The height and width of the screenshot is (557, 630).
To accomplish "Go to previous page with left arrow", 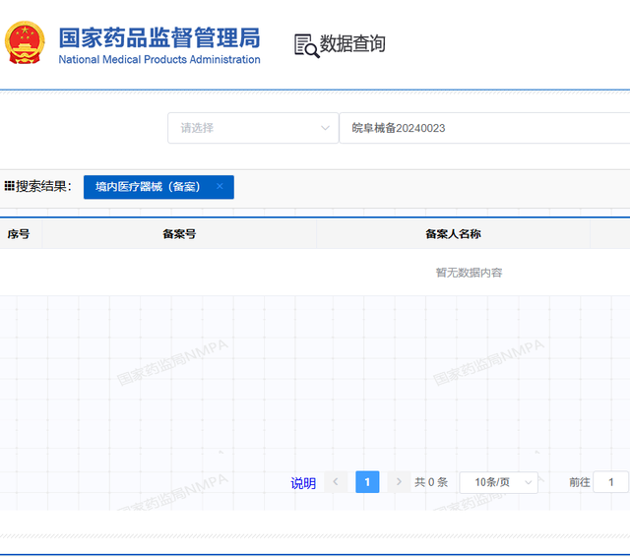I will (x=336, y=481).
